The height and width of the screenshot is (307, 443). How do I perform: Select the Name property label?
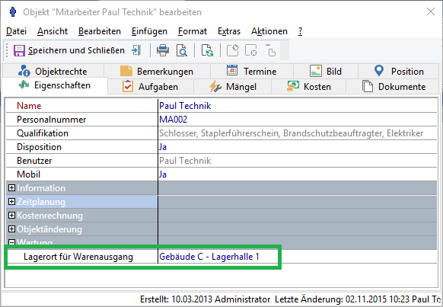point(29,106)
